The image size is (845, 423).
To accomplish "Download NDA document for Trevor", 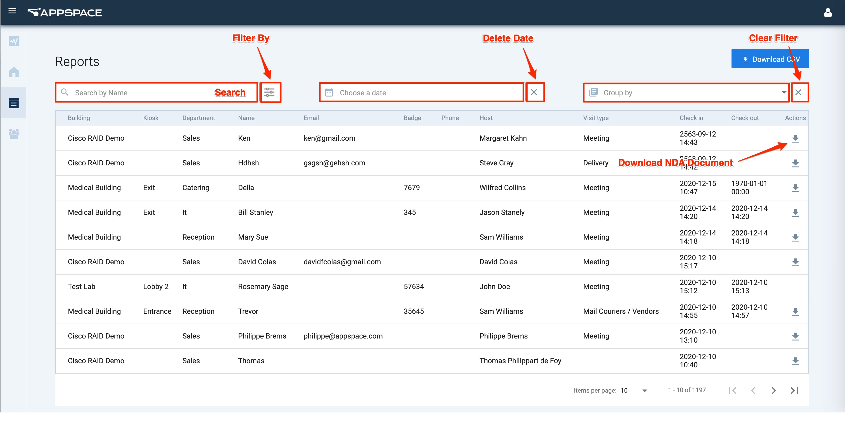I will point(795,312).
